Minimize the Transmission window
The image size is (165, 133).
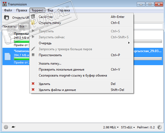(141, 4)
